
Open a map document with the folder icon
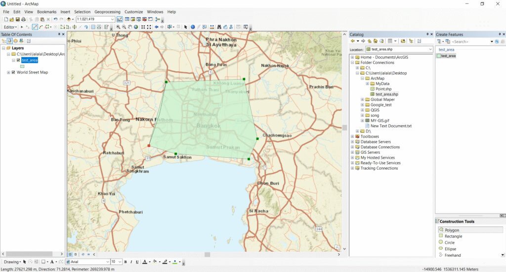(x=12, y=19)
